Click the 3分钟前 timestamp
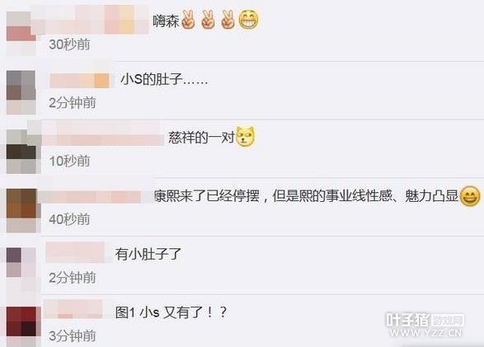 [73, 336]
